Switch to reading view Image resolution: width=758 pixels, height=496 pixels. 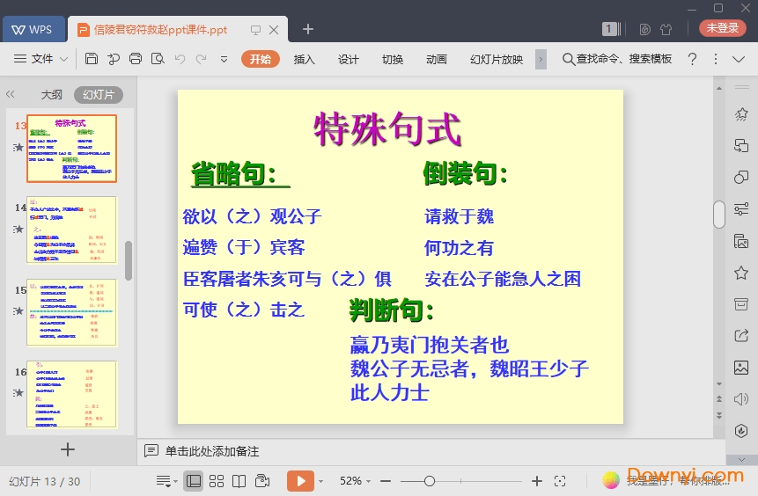(x=239, y=481)
